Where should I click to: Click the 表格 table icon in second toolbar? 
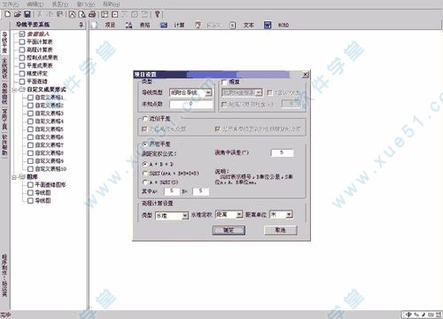click(128, 25)
